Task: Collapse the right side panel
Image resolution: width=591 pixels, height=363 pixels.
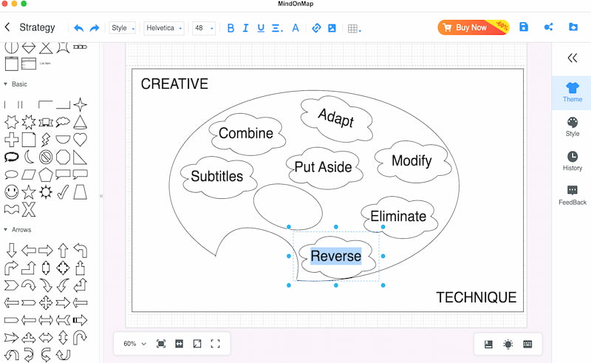Action: (572, 58)
